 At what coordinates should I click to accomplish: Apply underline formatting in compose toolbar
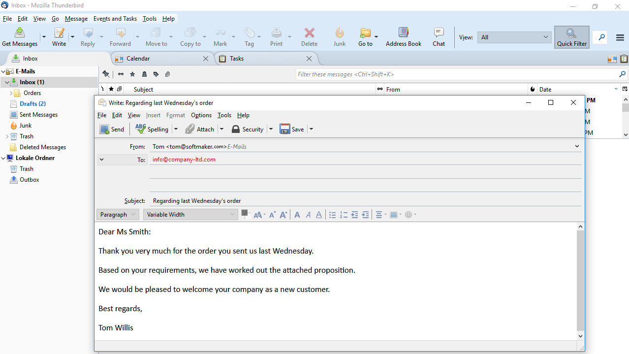tap(319, 215)
